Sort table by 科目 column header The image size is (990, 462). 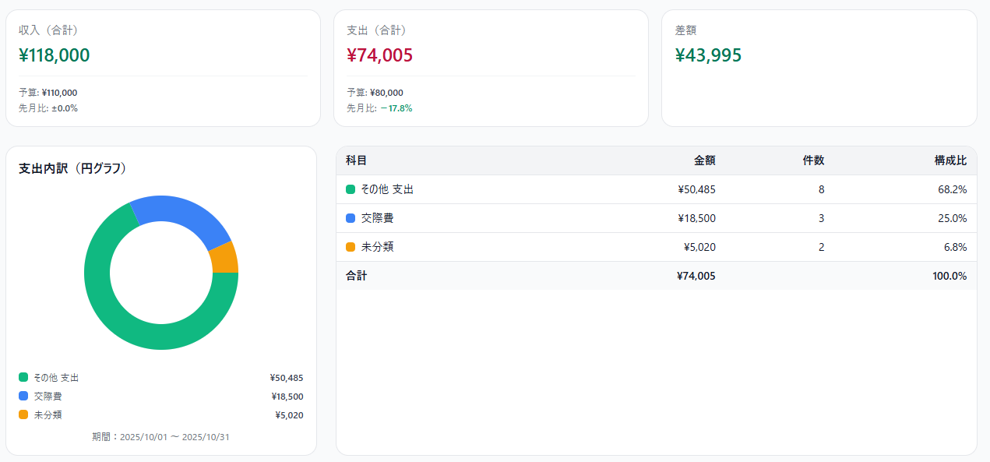[356, 160]
